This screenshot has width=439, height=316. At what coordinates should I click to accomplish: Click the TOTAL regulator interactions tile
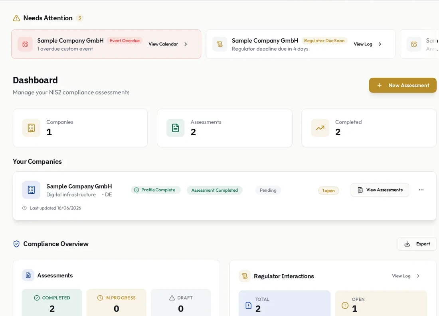(285, 303)
